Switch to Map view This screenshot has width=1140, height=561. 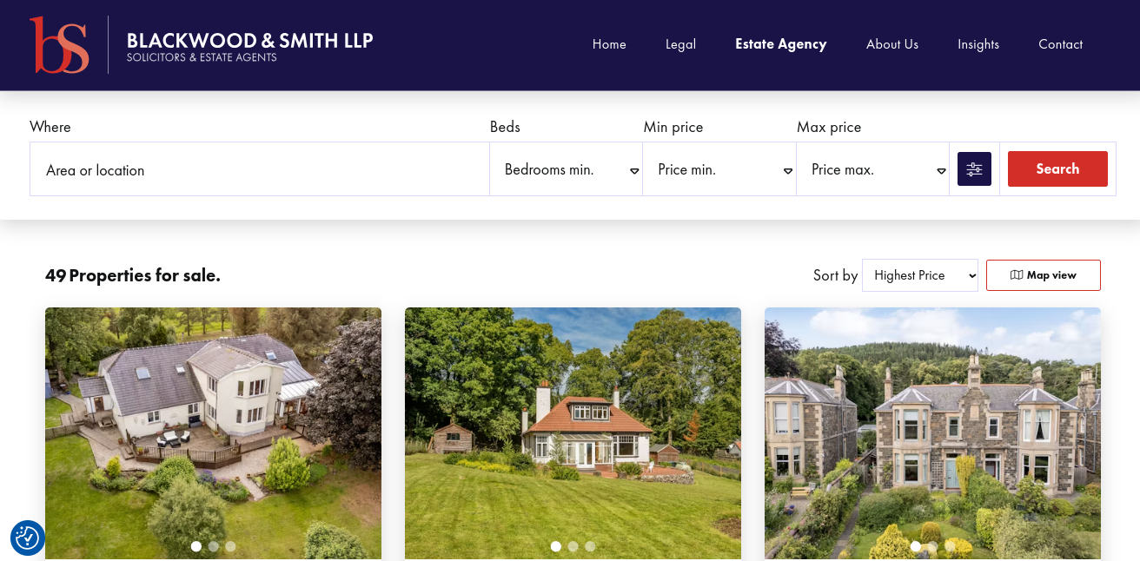point(1044,275)
